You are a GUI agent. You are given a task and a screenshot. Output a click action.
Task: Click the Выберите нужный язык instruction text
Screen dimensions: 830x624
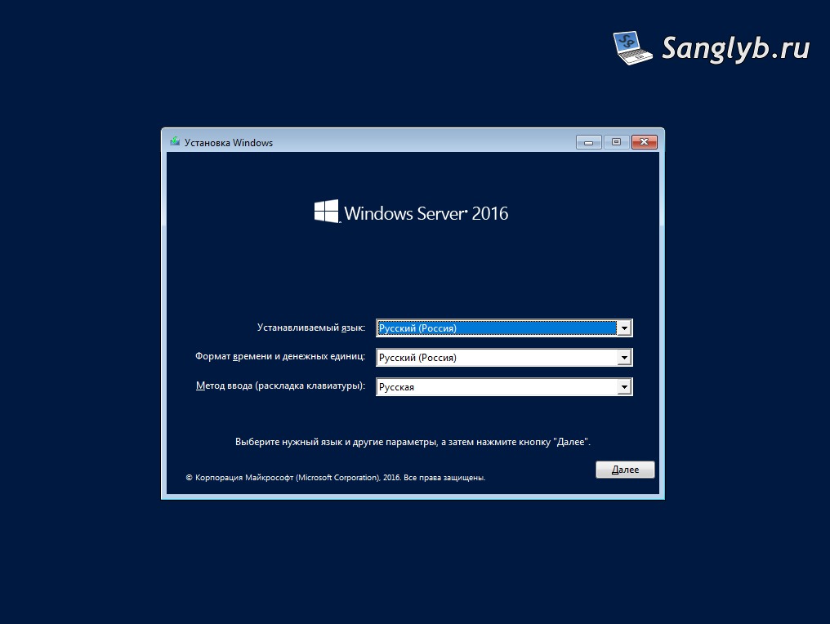(413, 442)
